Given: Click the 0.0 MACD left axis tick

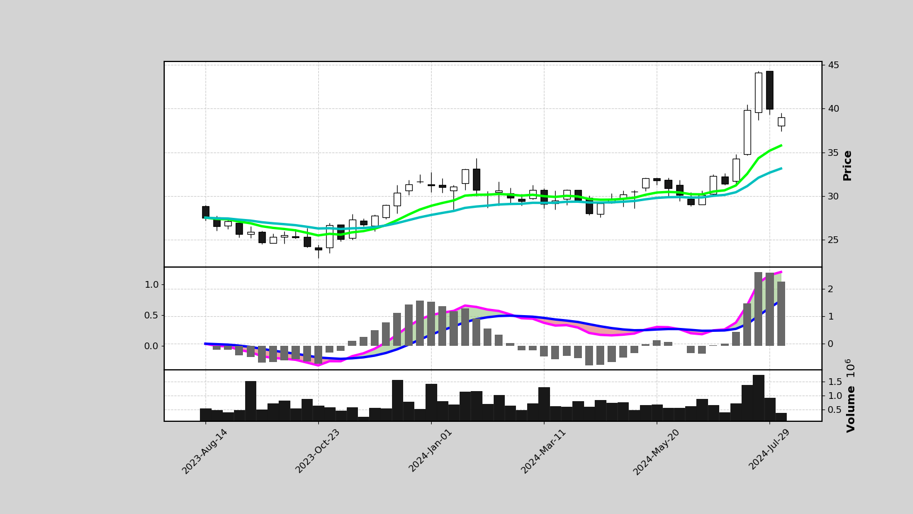Looking at the screenshot, I should coord(152,346).
